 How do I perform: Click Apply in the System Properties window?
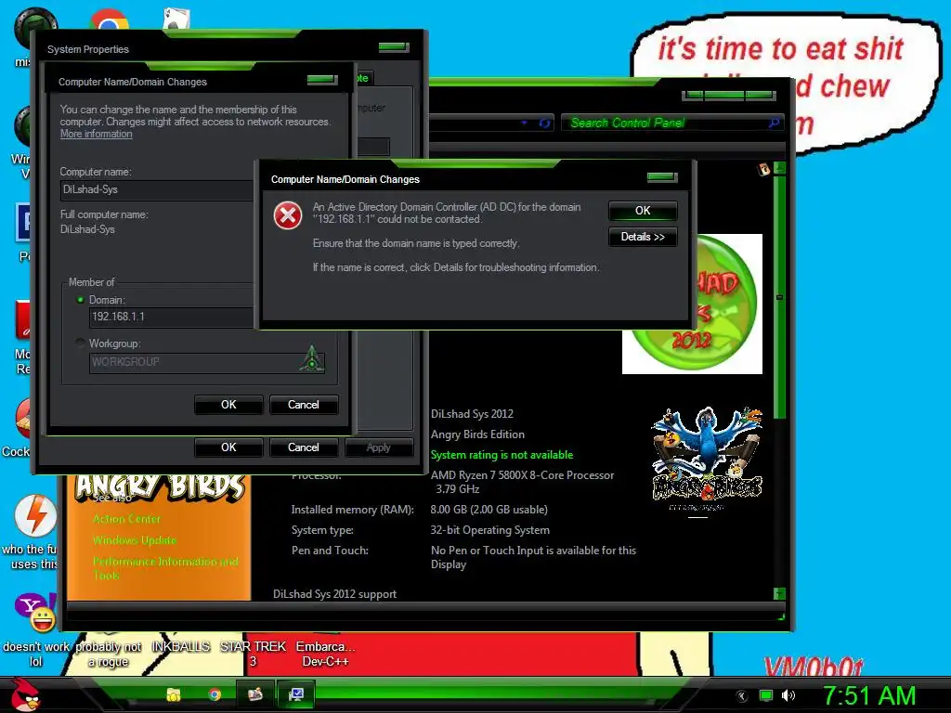pyautogui.click(x=379, y=447)
